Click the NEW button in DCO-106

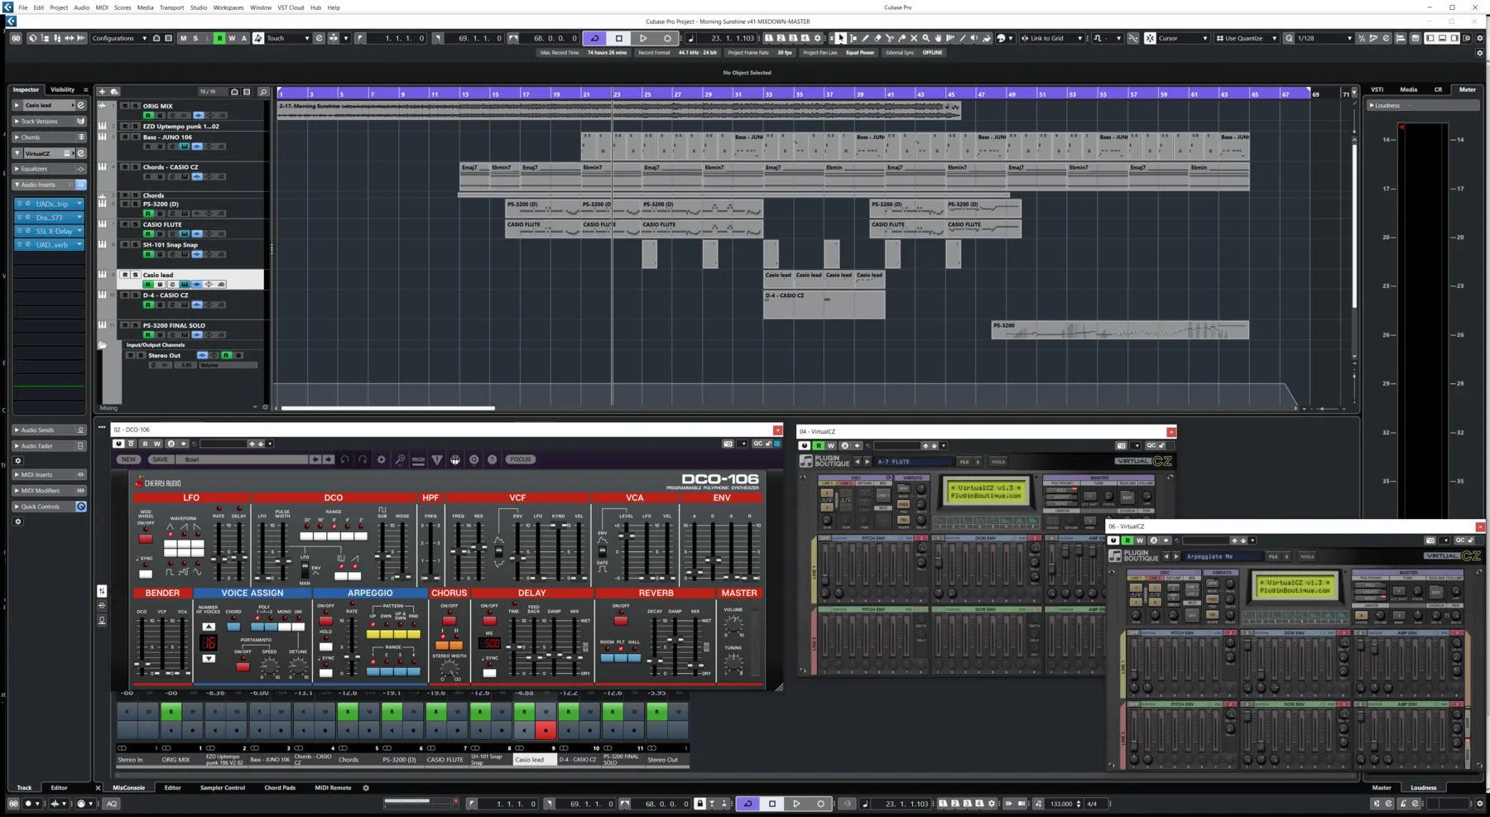[x=129, y=459]
